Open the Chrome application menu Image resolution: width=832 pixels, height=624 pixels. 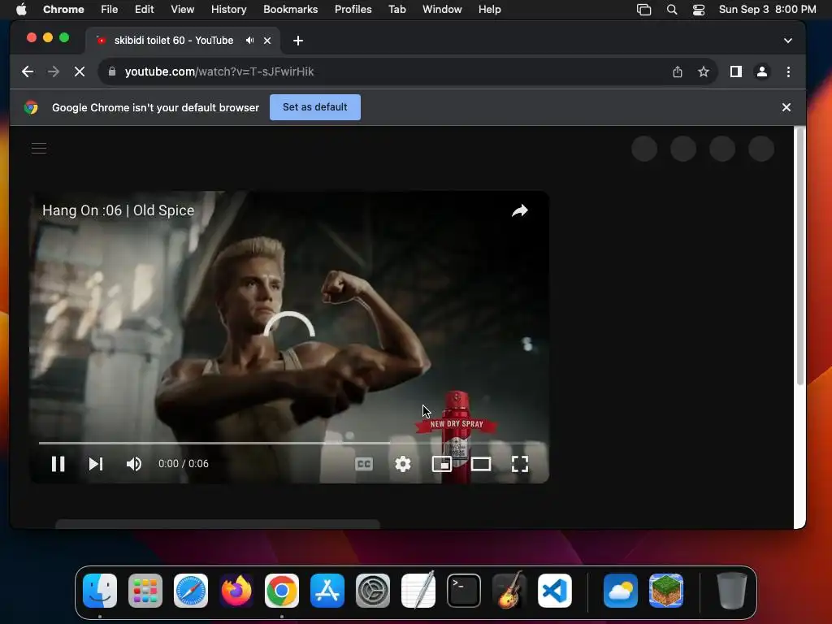point(63,10)
